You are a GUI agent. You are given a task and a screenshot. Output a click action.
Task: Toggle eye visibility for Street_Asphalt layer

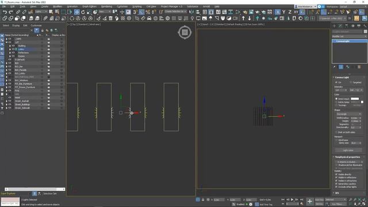(10, 101)
